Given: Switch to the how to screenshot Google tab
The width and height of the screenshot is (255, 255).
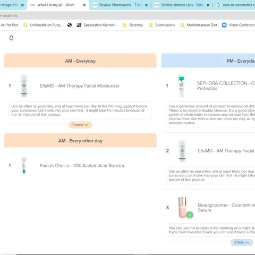Looking at the screenshot, I should tap(235, 5).
